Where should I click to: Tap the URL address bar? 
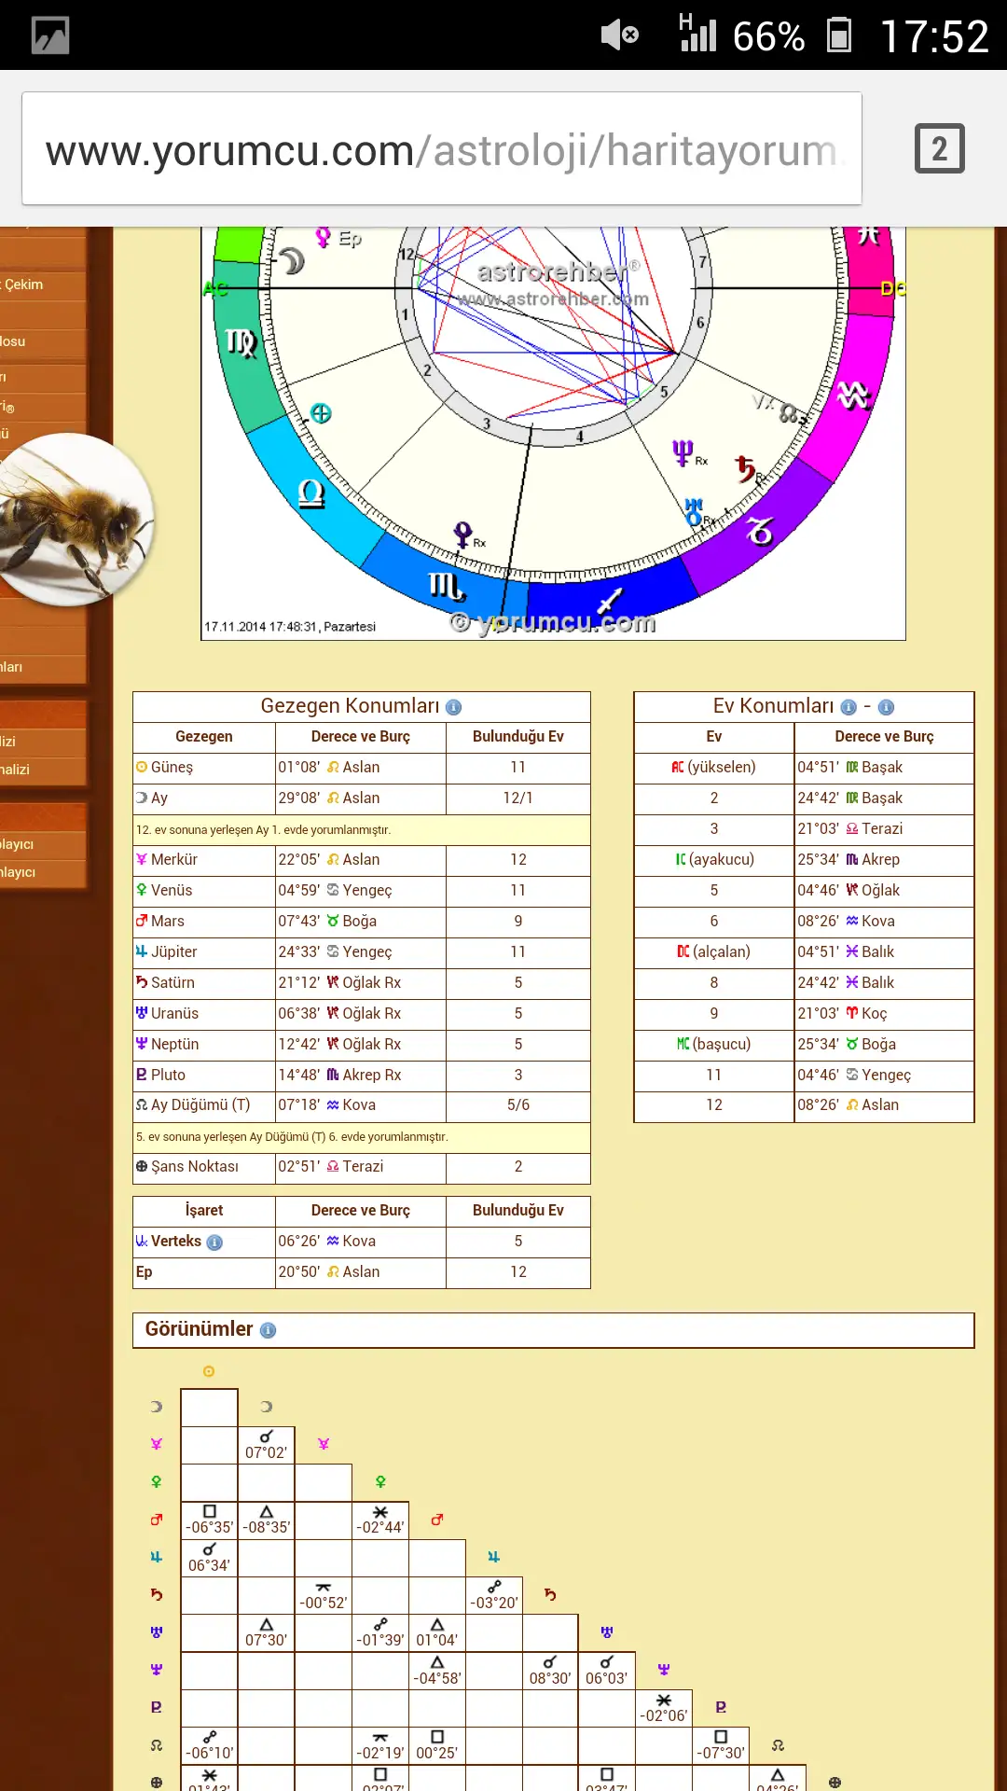point(441,149)
